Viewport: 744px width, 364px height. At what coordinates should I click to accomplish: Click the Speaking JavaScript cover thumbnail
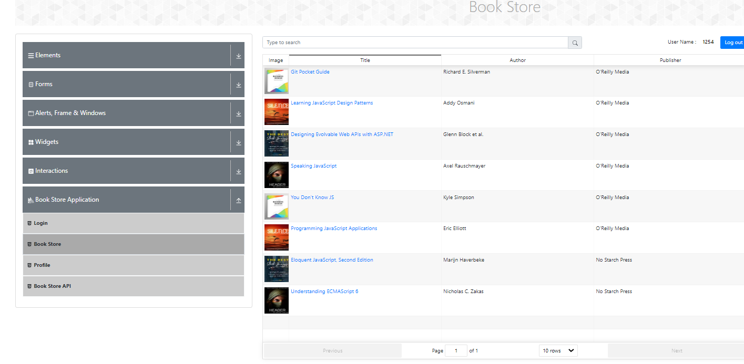(277, 175)
